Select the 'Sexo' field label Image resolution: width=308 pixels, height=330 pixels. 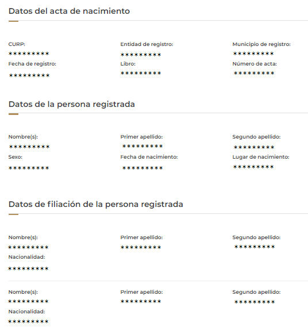point(16,157)
